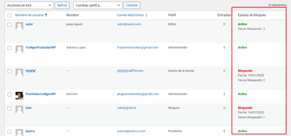Viewport: 291px width, 136px height.
Task: Click the email franjimenezsalas@gmail.com
Action: [138, 48]
